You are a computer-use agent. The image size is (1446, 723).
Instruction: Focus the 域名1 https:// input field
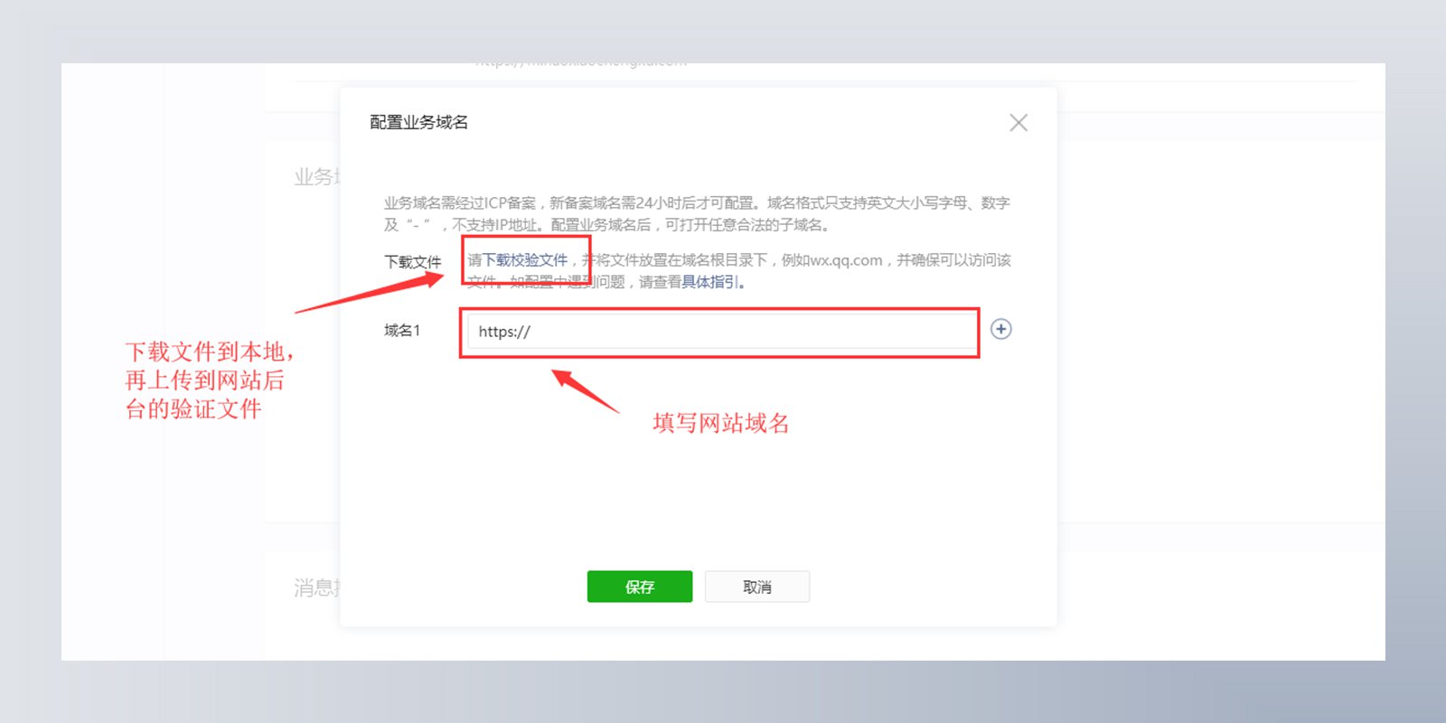[x=721, y=332]
